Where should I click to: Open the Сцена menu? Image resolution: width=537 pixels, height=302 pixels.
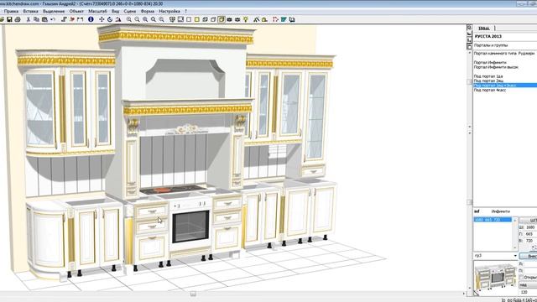130,11
